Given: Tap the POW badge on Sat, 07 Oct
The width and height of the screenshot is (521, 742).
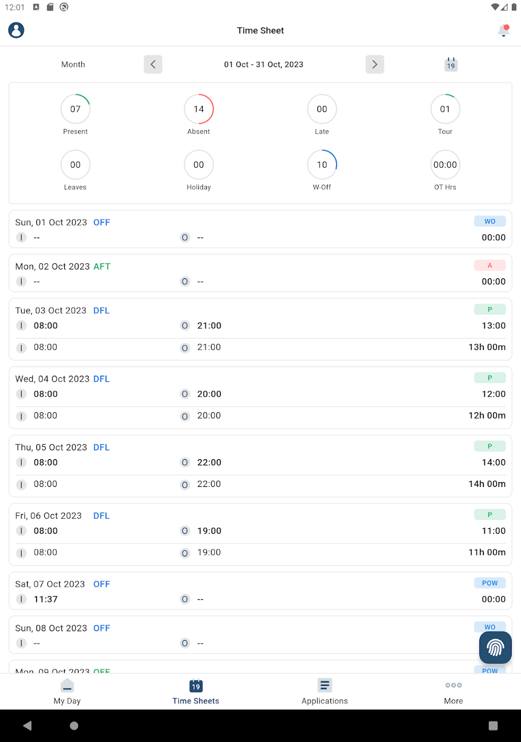Looking at the screenshot, I should [x=490, y=583].
